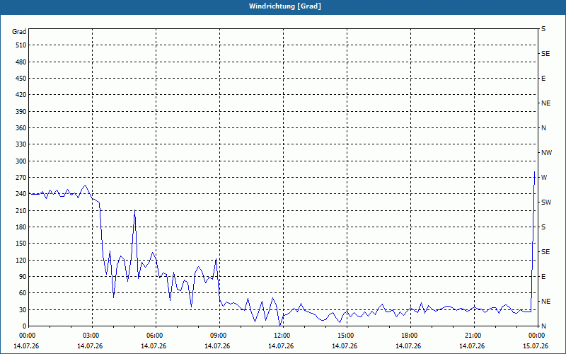Select the 480 y-axis value

click(x=21, y=62)
